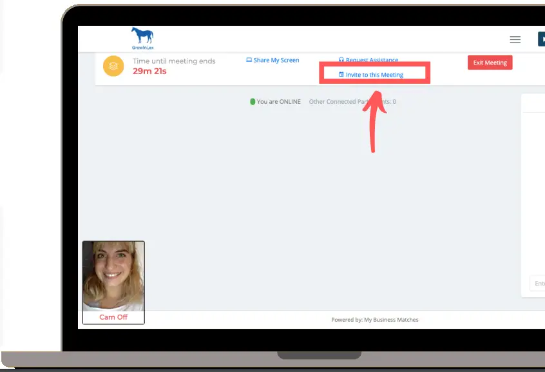The width and height of the screenshot is (545, 372).
Task: Click the dark blue button at top right
Action: [x=542, y=39]
